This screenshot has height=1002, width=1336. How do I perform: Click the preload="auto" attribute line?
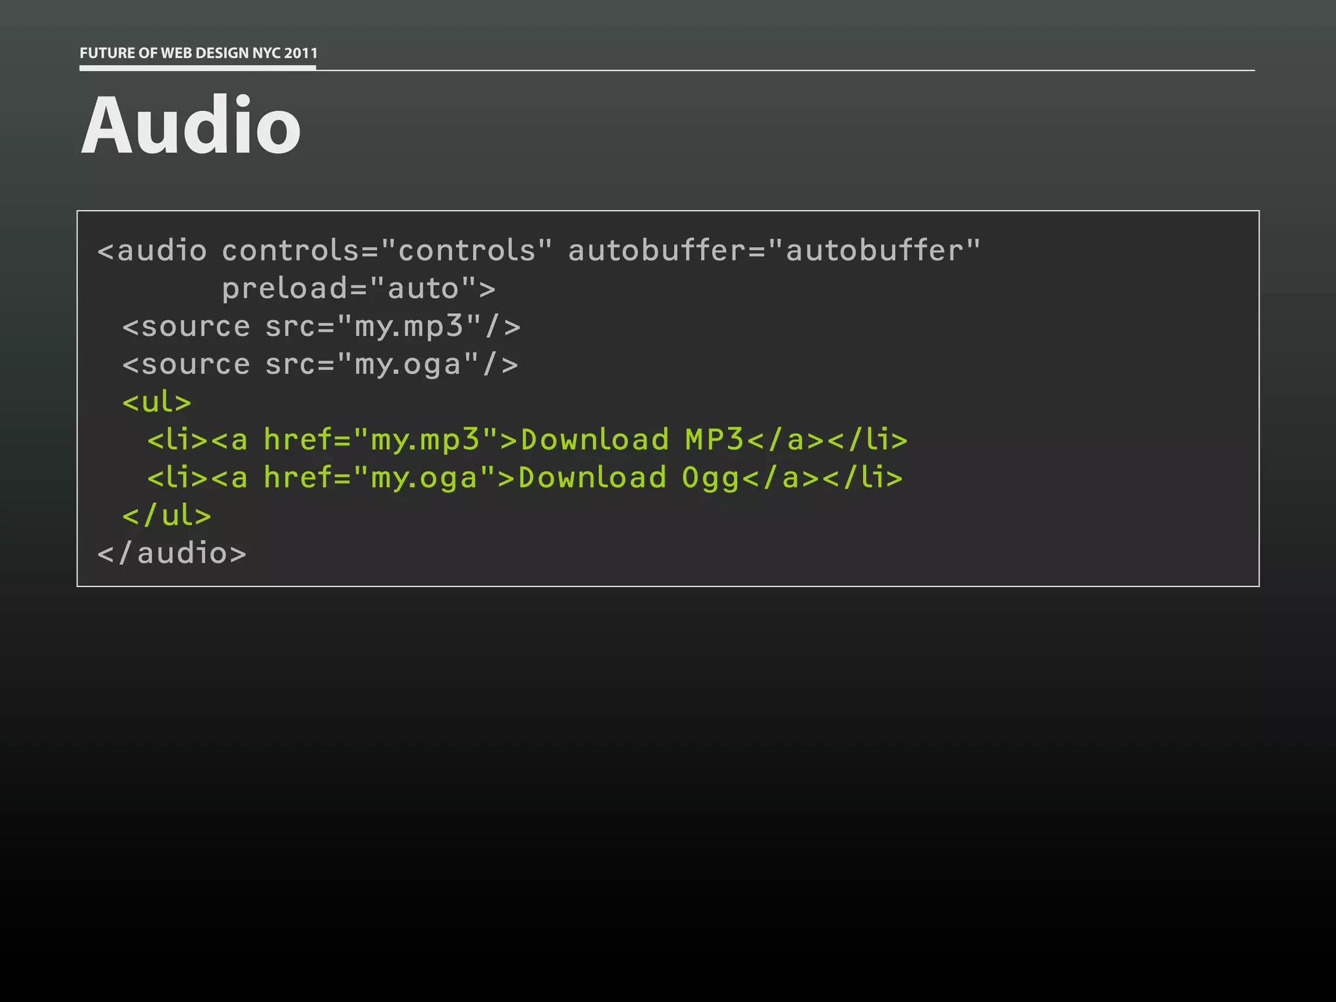point(358,288)
